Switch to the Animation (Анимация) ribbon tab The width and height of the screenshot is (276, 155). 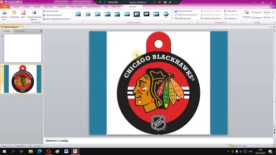tap(61, 7)
